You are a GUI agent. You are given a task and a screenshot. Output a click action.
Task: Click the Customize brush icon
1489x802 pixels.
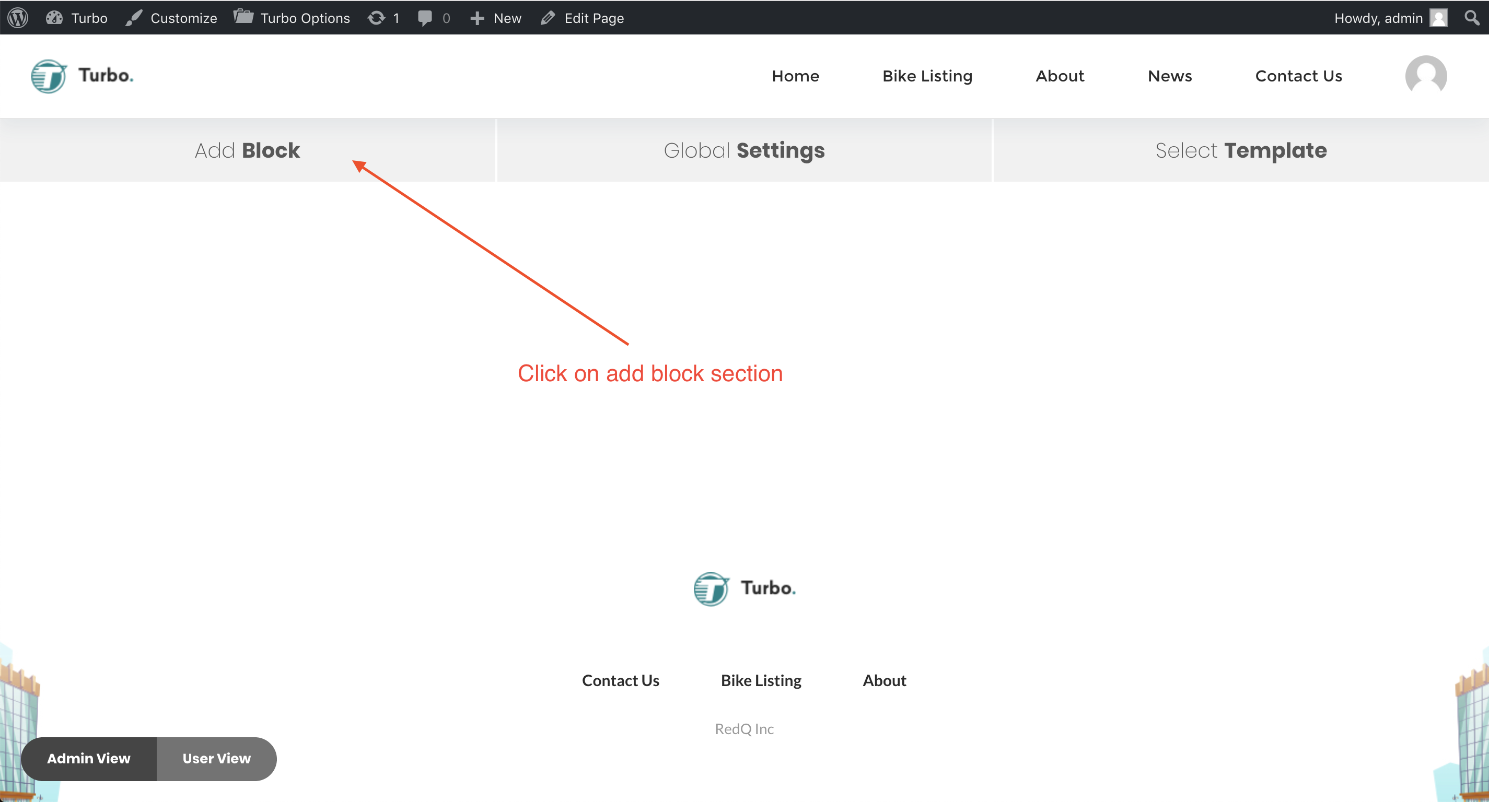click(134, 17)
